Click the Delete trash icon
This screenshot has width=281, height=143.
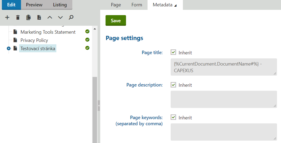pyautogui.click(x=18, y=18)
